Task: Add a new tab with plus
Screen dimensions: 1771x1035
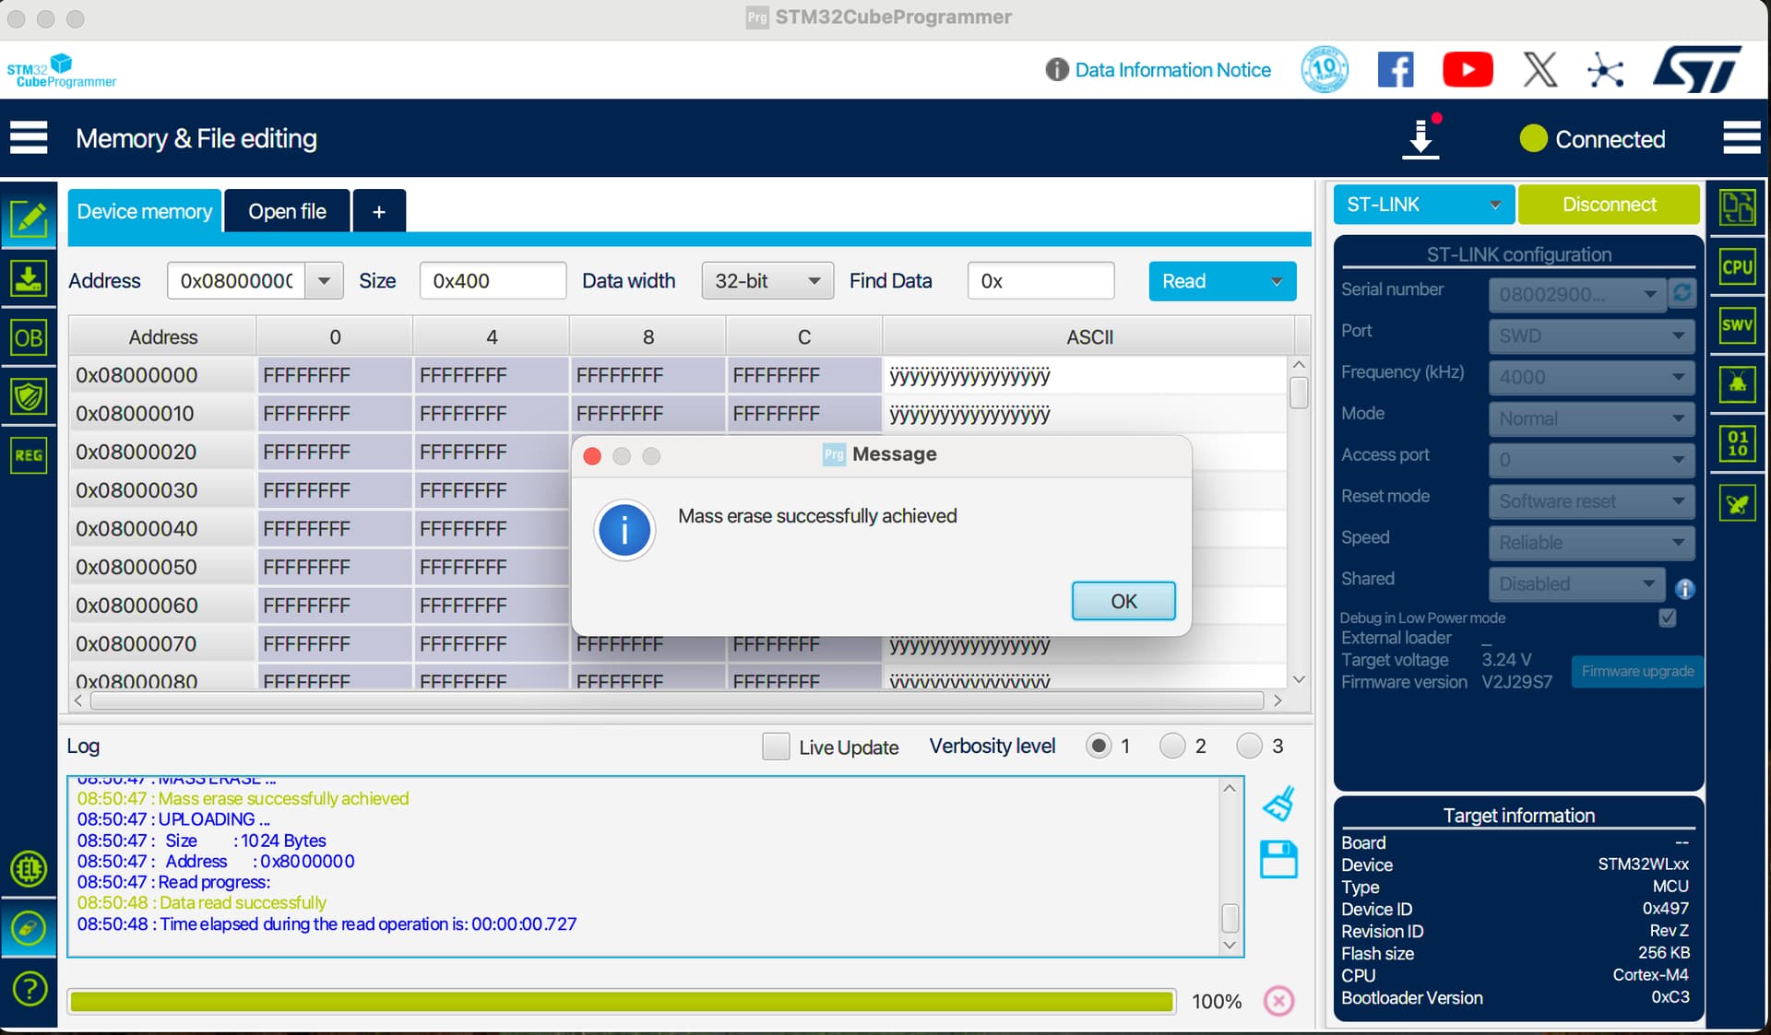Action: click(378, 212)
